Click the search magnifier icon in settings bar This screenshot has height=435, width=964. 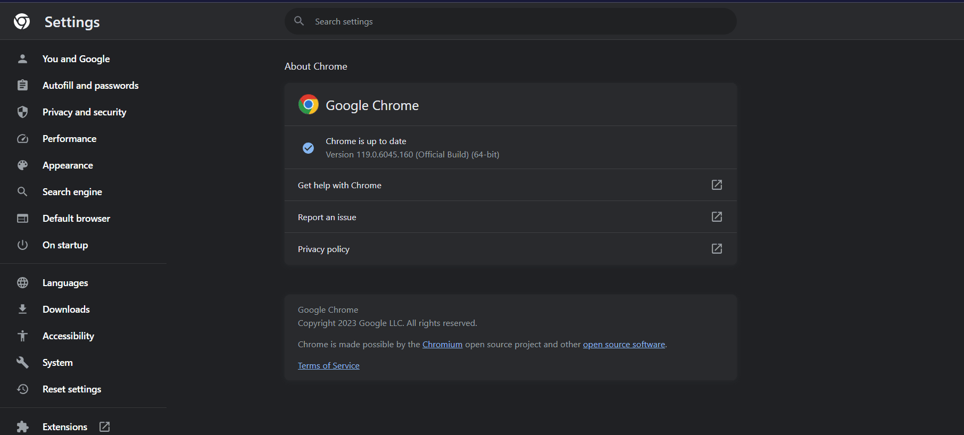click(x=299, y=21)
